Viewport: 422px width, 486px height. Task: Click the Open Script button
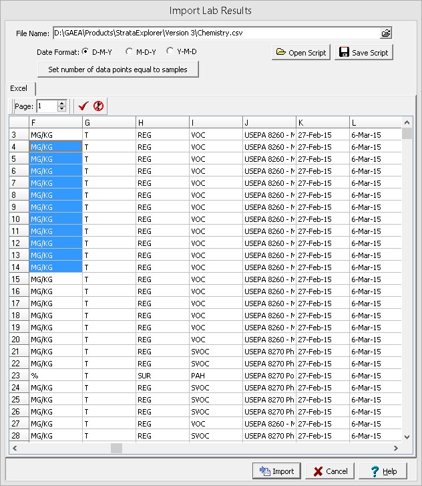pyautogui.click(x=301, y=52)
